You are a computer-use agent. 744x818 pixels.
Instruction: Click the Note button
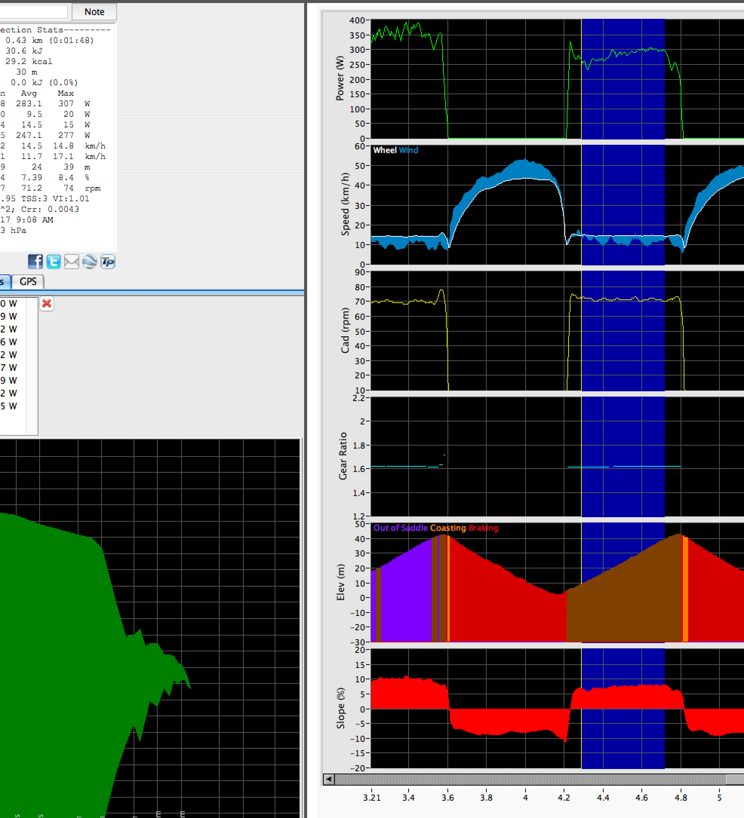[94, 12]
